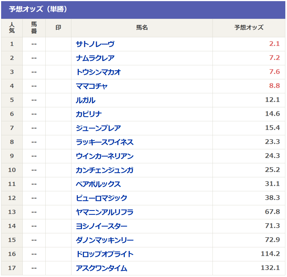Open the アスクワンタイム link

coord(101,268)
